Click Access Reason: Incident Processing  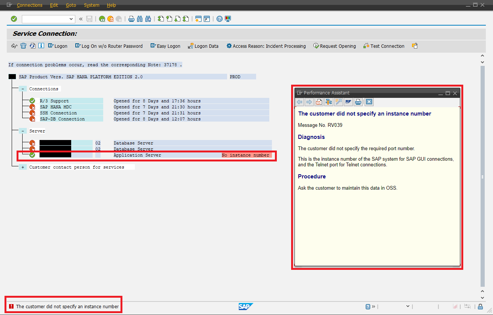[266, 46]
